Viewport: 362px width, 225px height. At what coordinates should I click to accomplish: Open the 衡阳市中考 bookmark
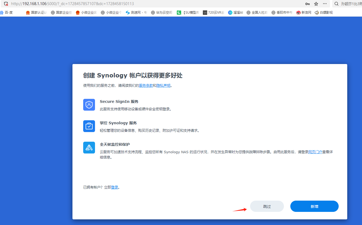tap(282, 12)
